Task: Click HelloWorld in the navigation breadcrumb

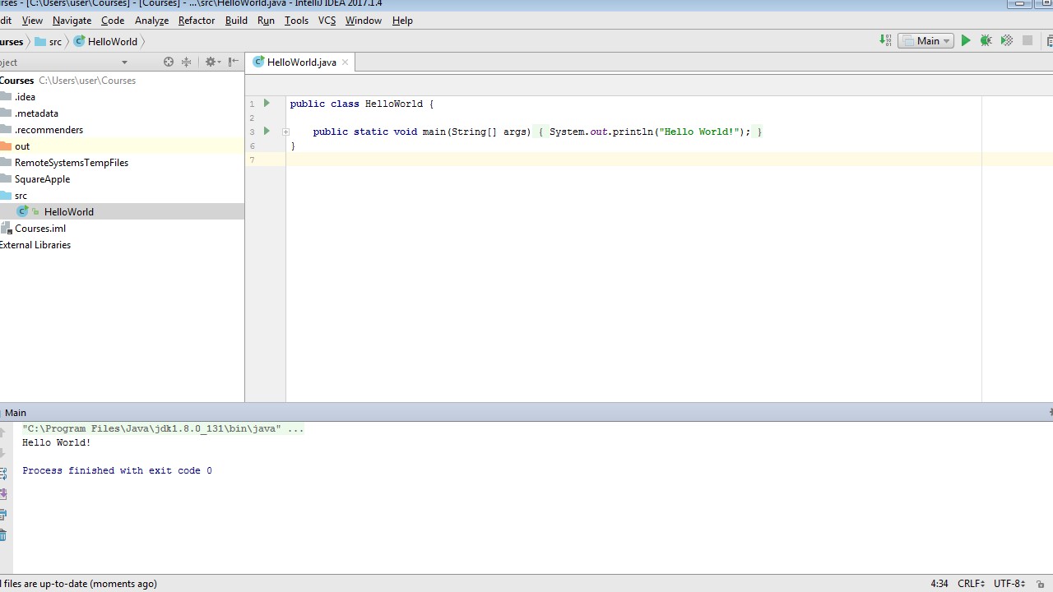Action: tap(112, 42)
